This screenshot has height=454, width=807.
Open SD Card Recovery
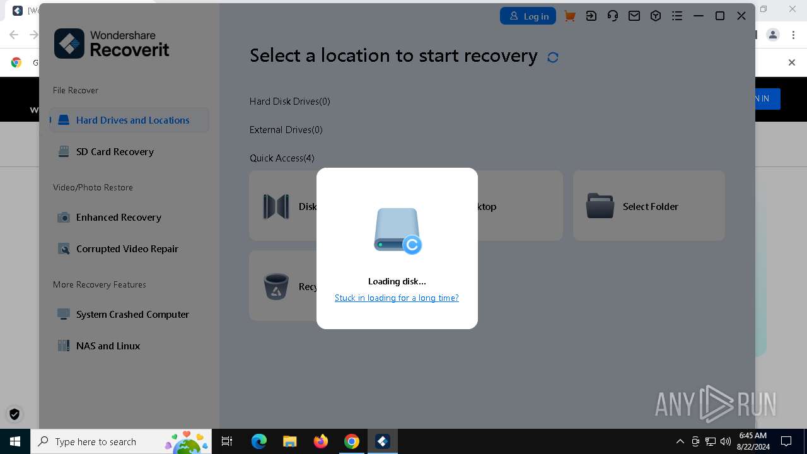tap(129, 151)
